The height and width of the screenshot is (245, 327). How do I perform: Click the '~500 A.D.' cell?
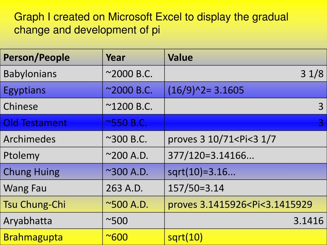point(133,204)
